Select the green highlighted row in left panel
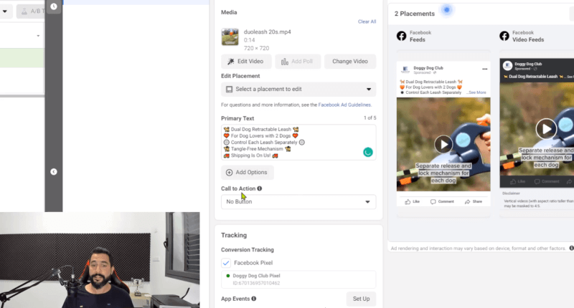Screen dimensions: 574x308 [x=22, y=58]
